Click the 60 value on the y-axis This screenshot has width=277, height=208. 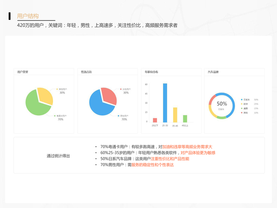tap(146, 84)
